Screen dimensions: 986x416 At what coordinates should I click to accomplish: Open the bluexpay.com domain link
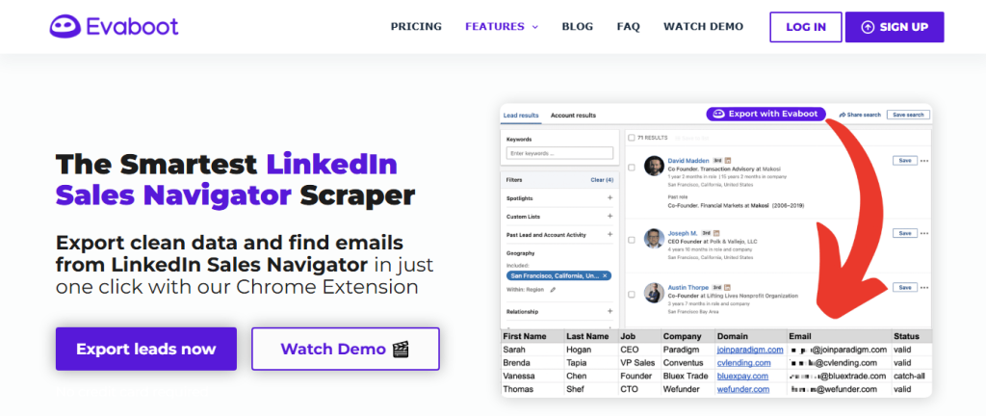pos(742,376)
